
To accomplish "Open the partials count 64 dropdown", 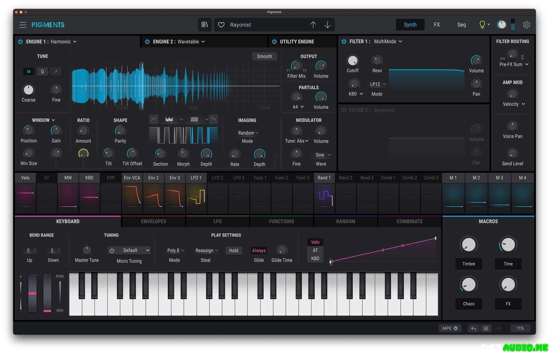I will (298, 107).
